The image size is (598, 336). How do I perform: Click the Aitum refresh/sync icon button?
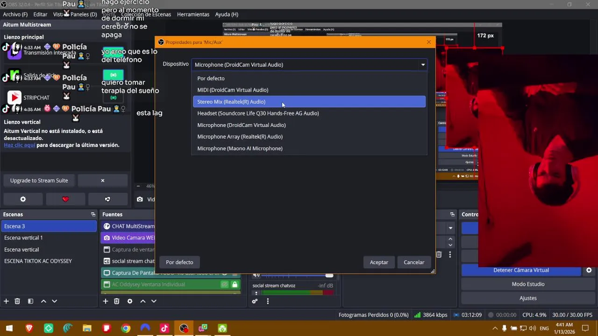pyautogui.click(x=107, y=199)
